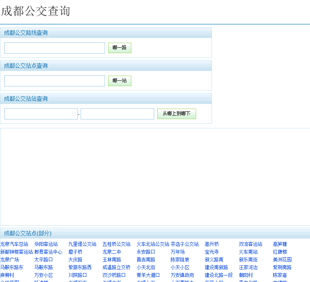Open the 小天小区 station link
The image size is (310, 282).
(180, 268)
